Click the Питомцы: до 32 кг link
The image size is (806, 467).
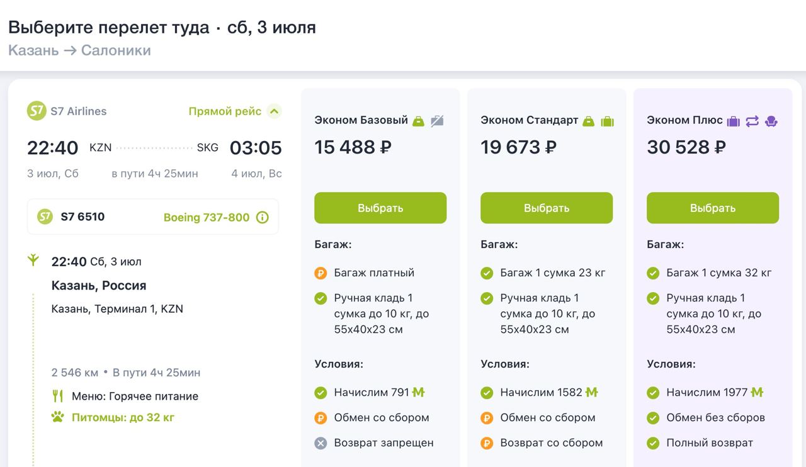coord(123,417)
